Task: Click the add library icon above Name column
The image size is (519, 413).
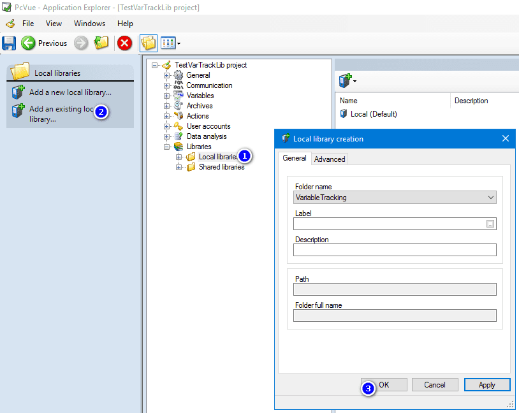Action: (x=347, y=81)
